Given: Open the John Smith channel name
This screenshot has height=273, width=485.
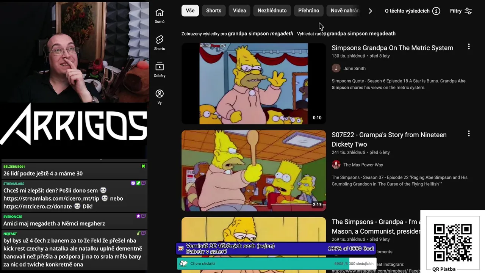Looking at the screenshot, I should [x=354, y=69].
